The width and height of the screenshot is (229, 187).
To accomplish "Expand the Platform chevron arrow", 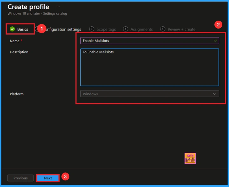I will click(x=215, y=94).
